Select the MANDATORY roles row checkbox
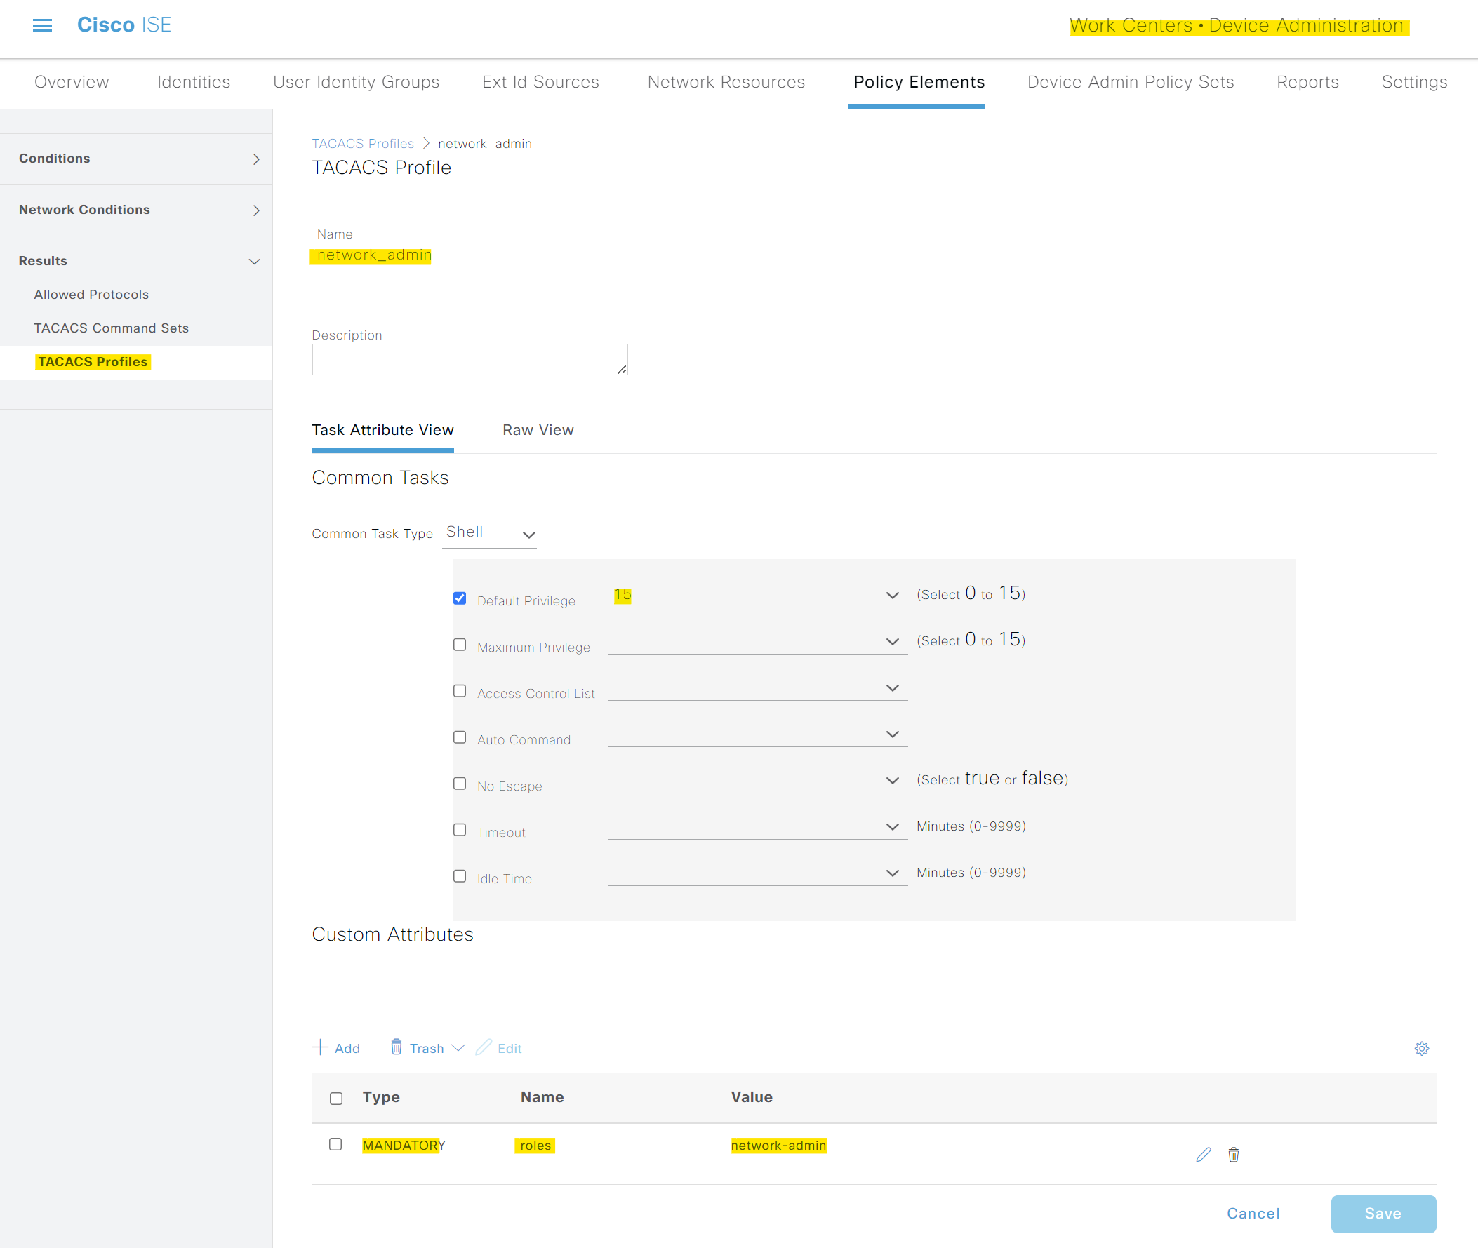The height and width of the screenshot is (1248, 1478). pos(335,1144)
